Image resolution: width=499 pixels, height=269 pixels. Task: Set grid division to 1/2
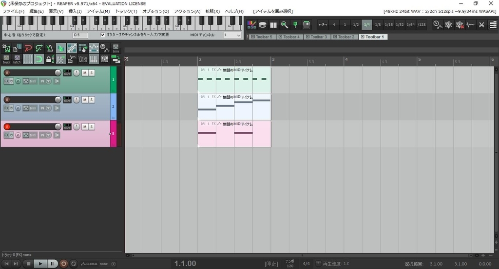click(356, 24)
